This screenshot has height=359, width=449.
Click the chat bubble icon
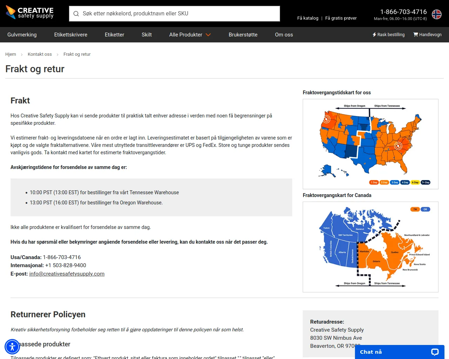click(435, 352)
